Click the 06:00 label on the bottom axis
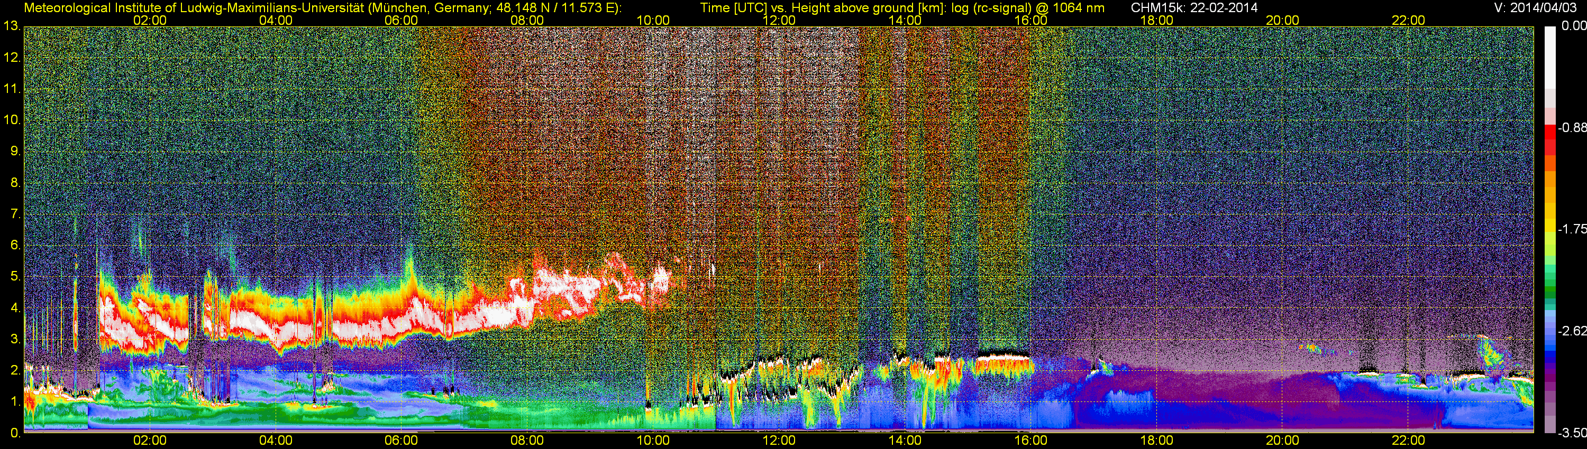1587x449 pixels. tap(401, 441)
